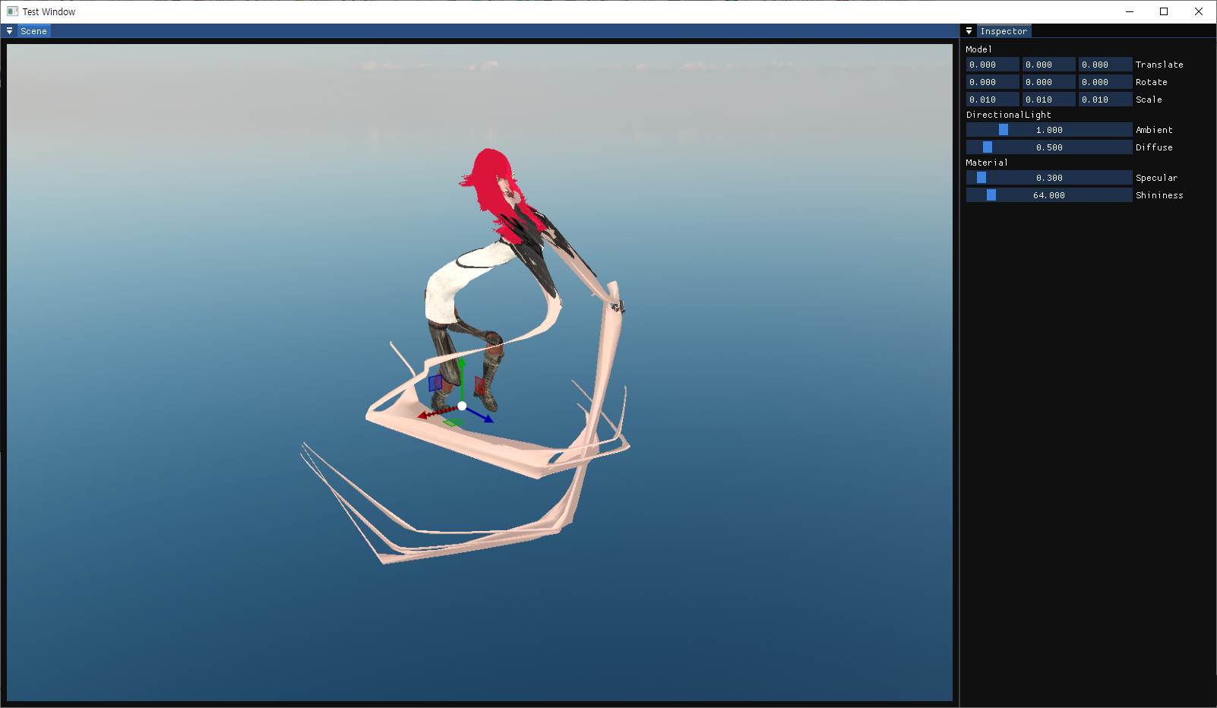
Task: Click the Specular label
Action: pyautogui.click(x=1156, y=178)
